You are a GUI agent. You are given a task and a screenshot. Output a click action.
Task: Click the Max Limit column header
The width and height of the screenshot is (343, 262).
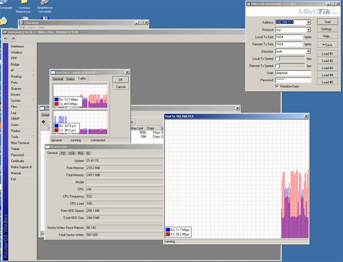click(x=138, y=128)
